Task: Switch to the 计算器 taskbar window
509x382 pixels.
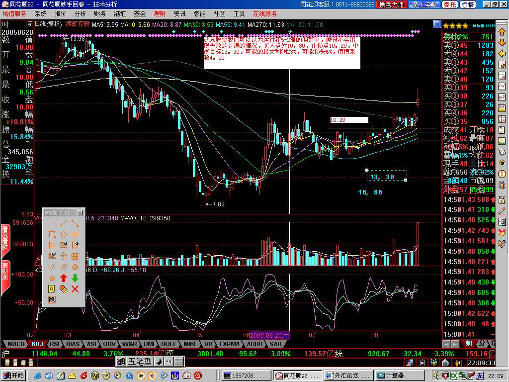Action: [401, 376]
